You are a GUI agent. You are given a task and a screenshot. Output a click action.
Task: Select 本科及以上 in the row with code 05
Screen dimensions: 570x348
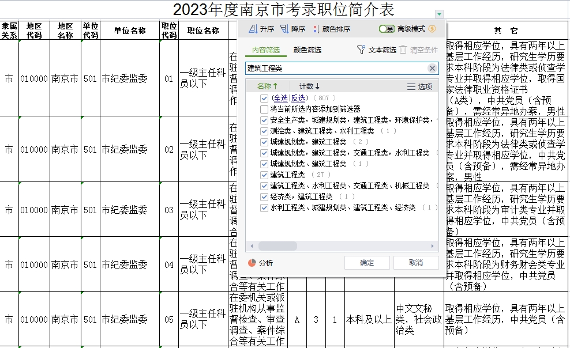tap(369, 319)
